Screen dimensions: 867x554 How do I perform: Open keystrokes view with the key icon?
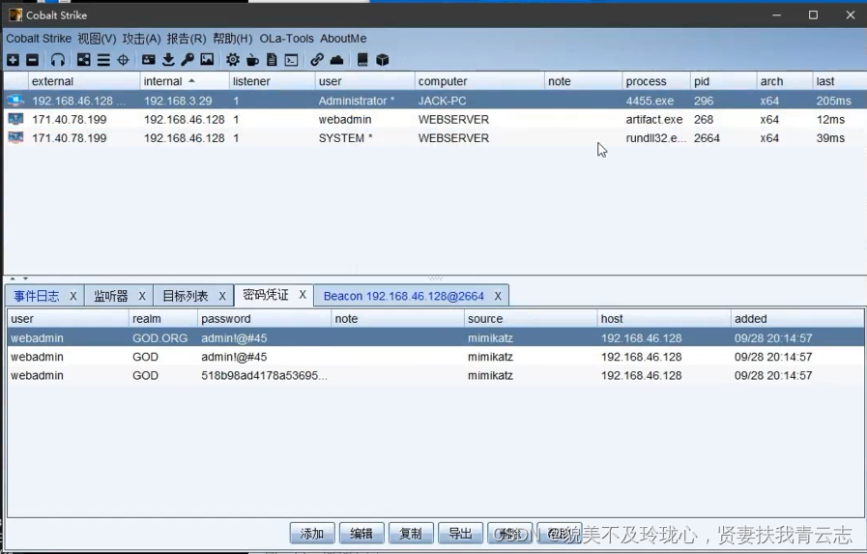tap(188, 60)
